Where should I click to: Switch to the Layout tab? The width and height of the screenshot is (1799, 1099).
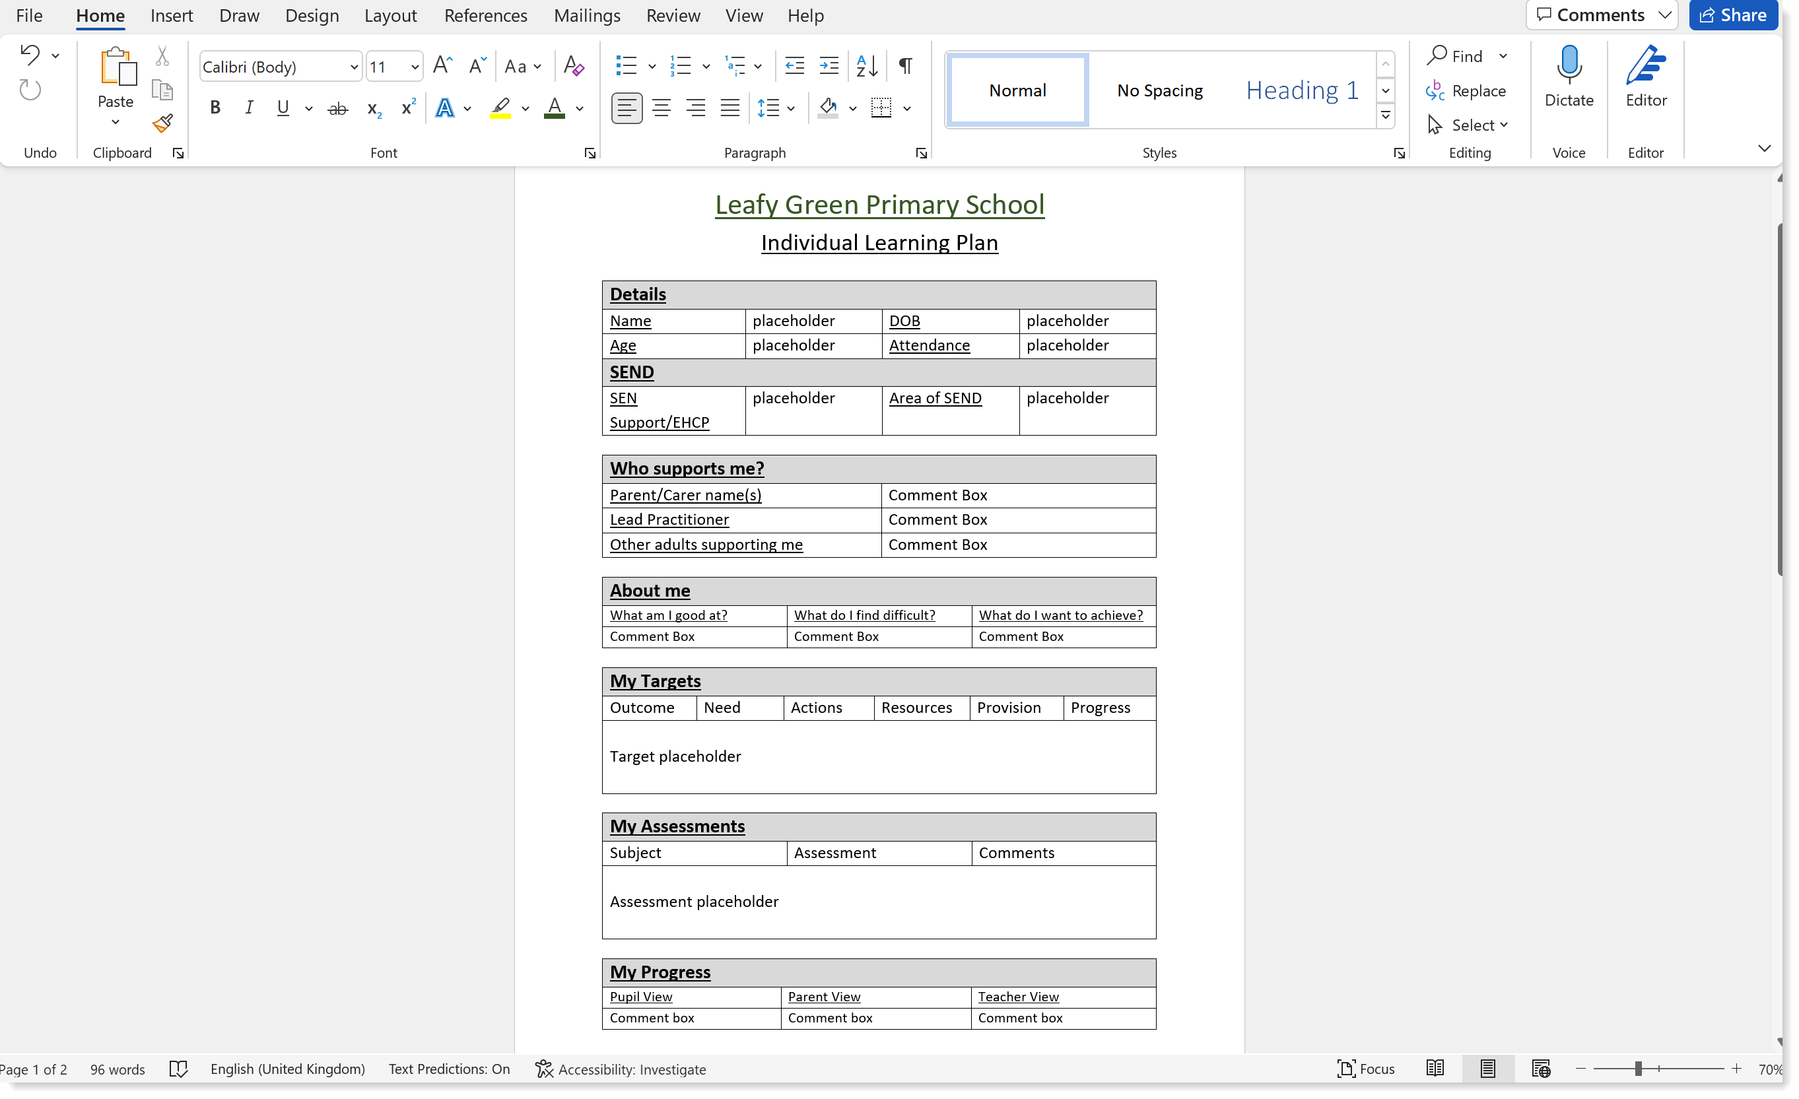[391, 15]
